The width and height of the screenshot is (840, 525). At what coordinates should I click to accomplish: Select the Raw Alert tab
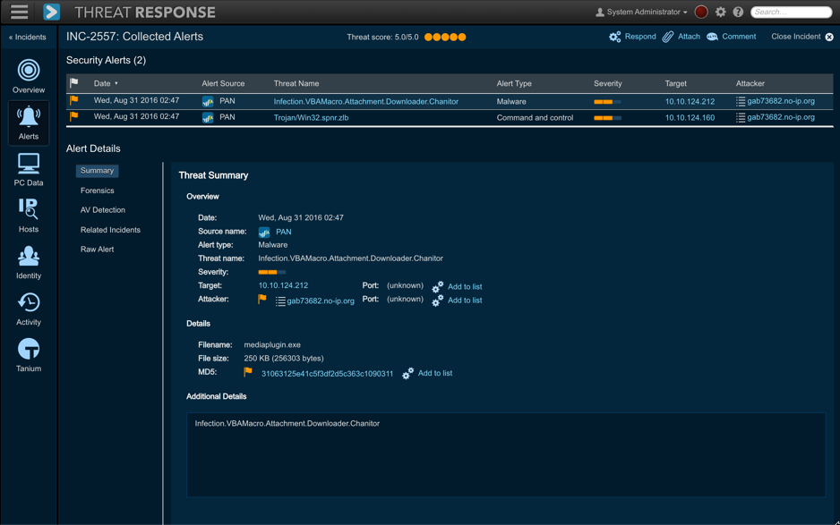[98, 250]
